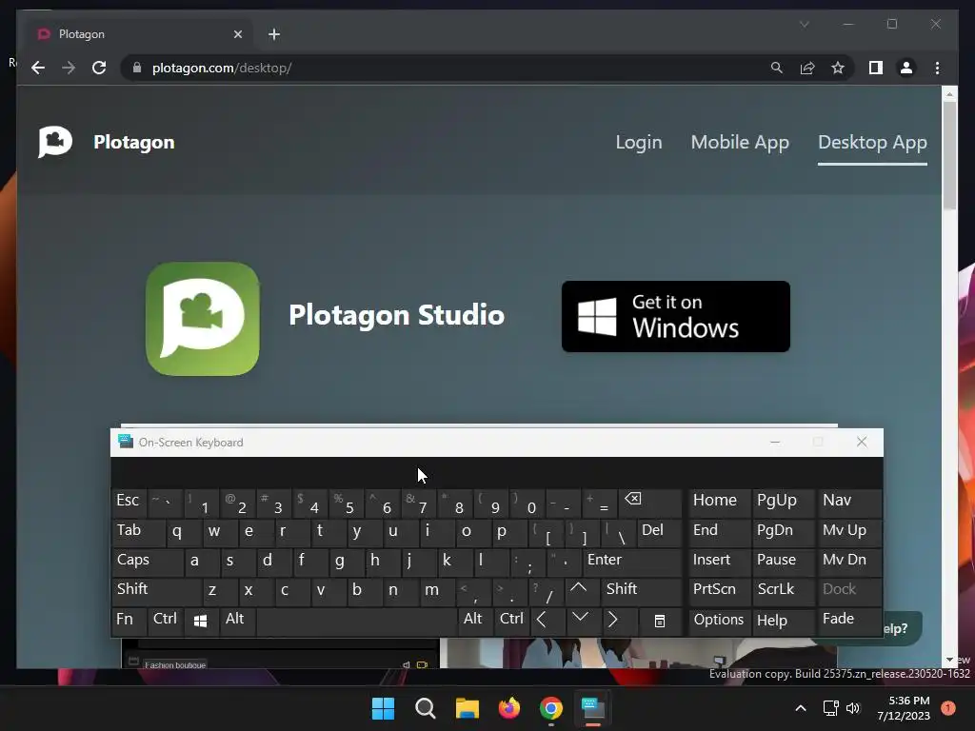The height and width of the screenshot is (731, 975).
Task: Click the PgUp key on On-Screen Keyboard
Action: (x=783, y=501)
